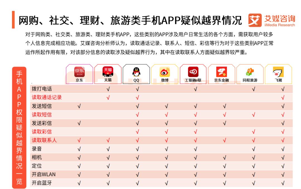Click the 艾媒咨询 iiMedia Research logo
Viewport: 301px width, 189px height.
271,20
